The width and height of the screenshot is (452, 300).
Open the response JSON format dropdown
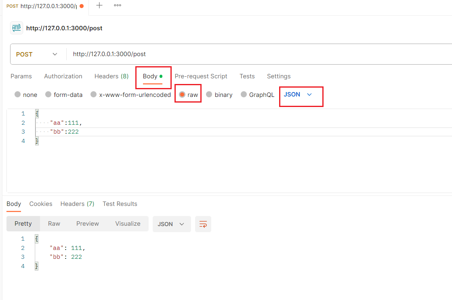(171, 224)
